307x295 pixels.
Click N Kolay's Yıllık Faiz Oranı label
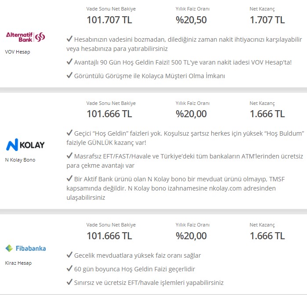coord(192,103)
